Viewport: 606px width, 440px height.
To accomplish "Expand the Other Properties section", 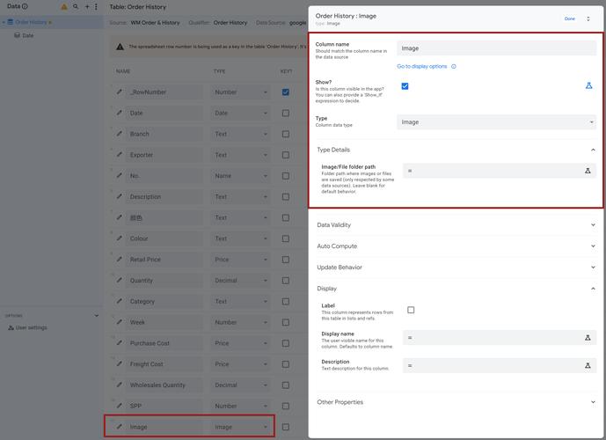I will 593,402.
